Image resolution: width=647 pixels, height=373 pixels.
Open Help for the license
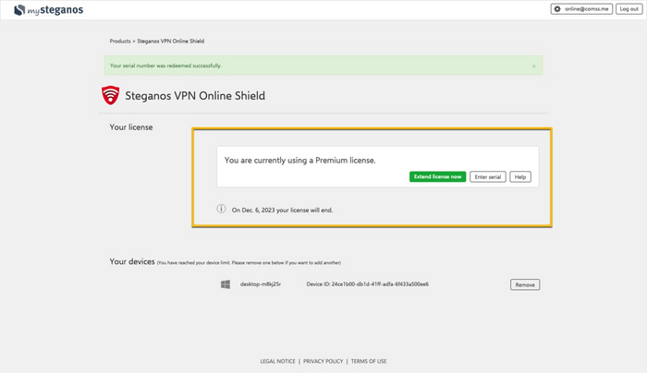tap(520, 177)
